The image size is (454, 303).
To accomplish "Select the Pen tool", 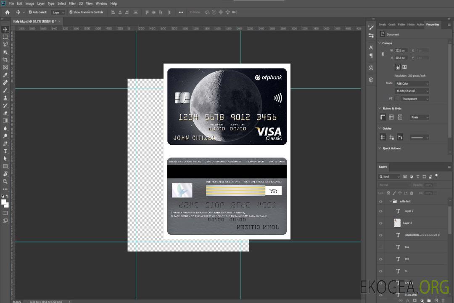I will (5, 144).
